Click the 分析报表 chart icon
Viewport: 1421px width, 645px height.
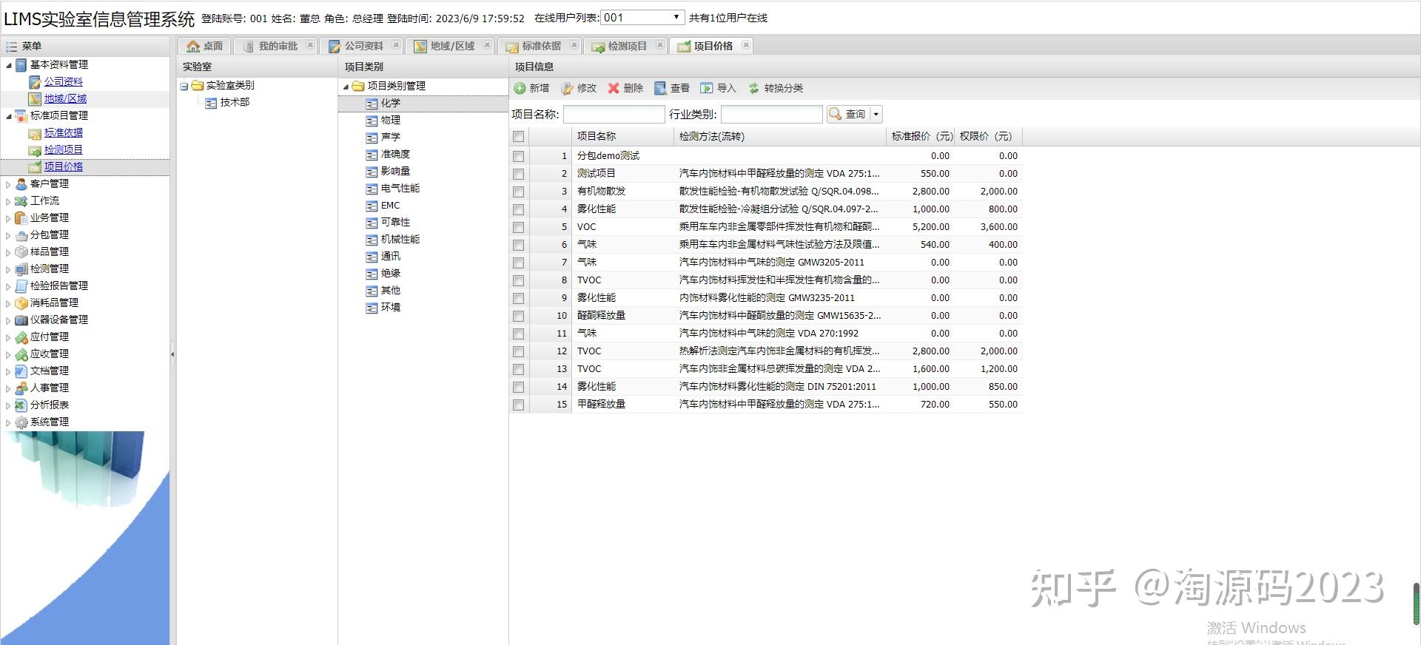[21, 405]
